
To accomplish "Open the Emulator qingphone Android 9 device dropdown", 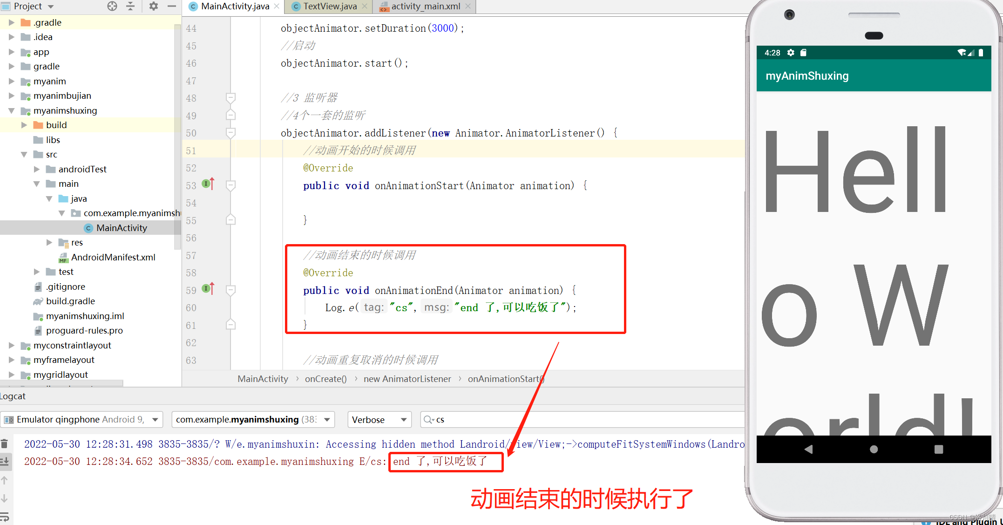I will tap(155, 419).
